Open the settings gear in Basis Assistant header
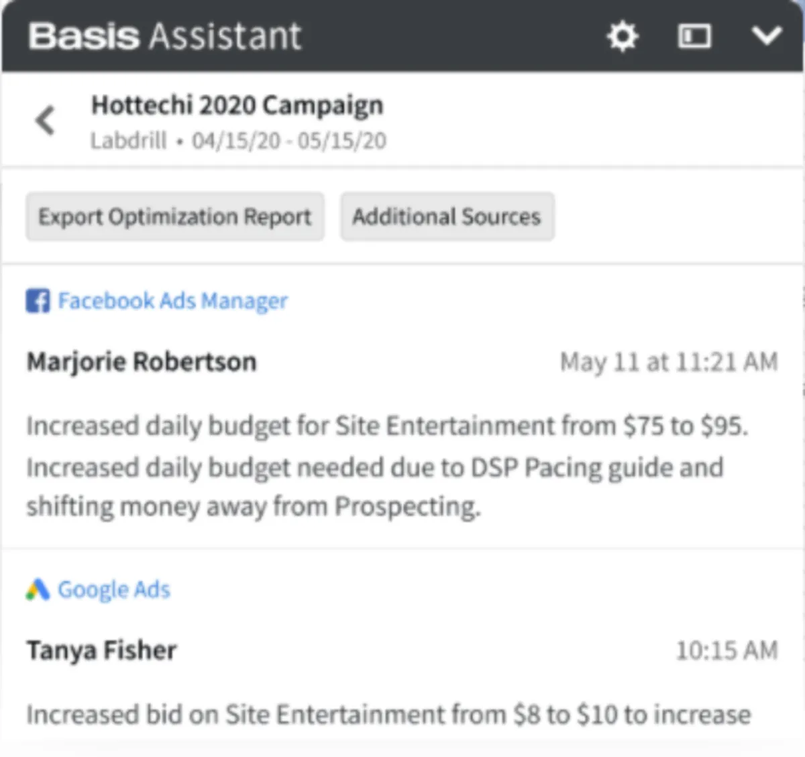The width and height of the screenshot is (805, 757). click(622, 36)
